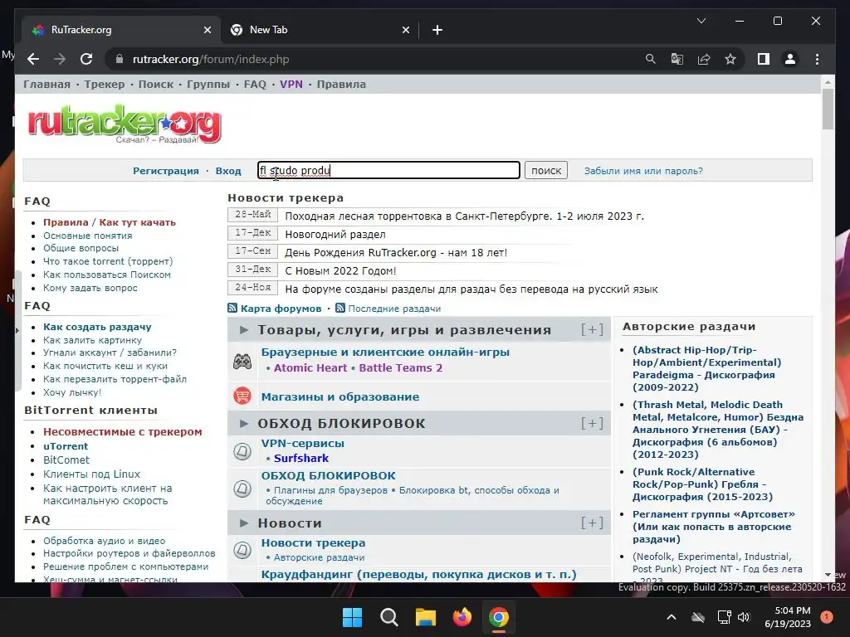Screen dimensions: 850x637
Task: Click the icon beside VPN-сервисы
Action: (242, 450)
